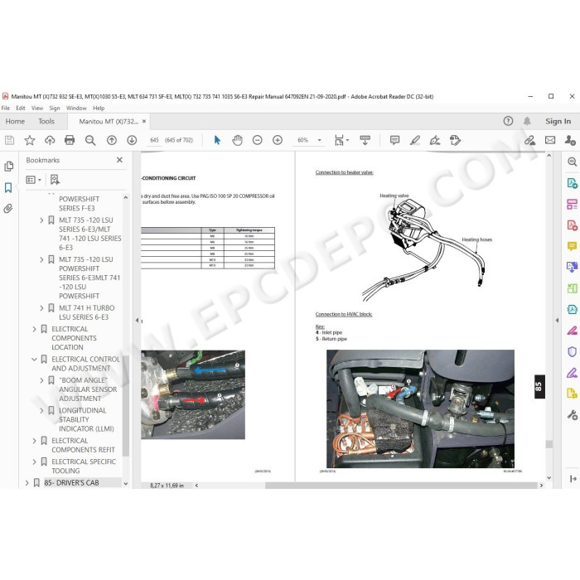Collapse ELECTRICAL CONTROL AND ADJUSTMENT bookmark
This screenshot has width=580, height=580.
[x=34, y=359]
